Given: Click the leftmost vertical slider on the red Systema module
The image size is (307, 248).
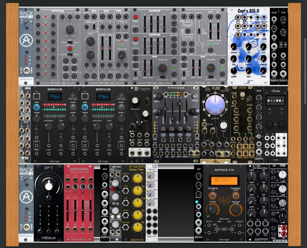Looking at the screenshot, I should (67, 211).
